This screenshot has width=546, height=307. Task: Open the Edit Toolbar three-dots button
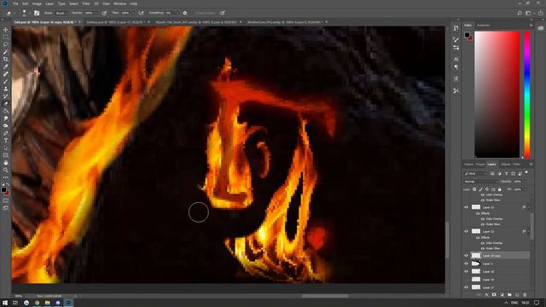click(x=6, y=177)
